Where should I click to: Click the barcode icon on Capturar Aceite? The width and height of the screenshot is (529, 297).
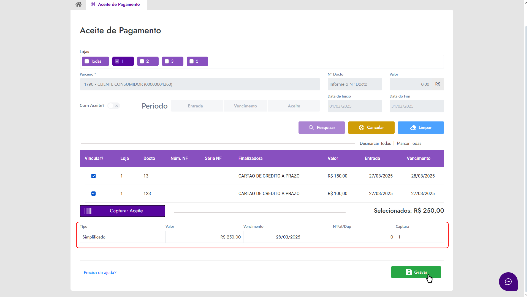88,211
